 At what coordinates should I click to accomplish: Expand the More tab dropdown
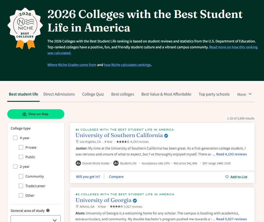tap(244, 94)
